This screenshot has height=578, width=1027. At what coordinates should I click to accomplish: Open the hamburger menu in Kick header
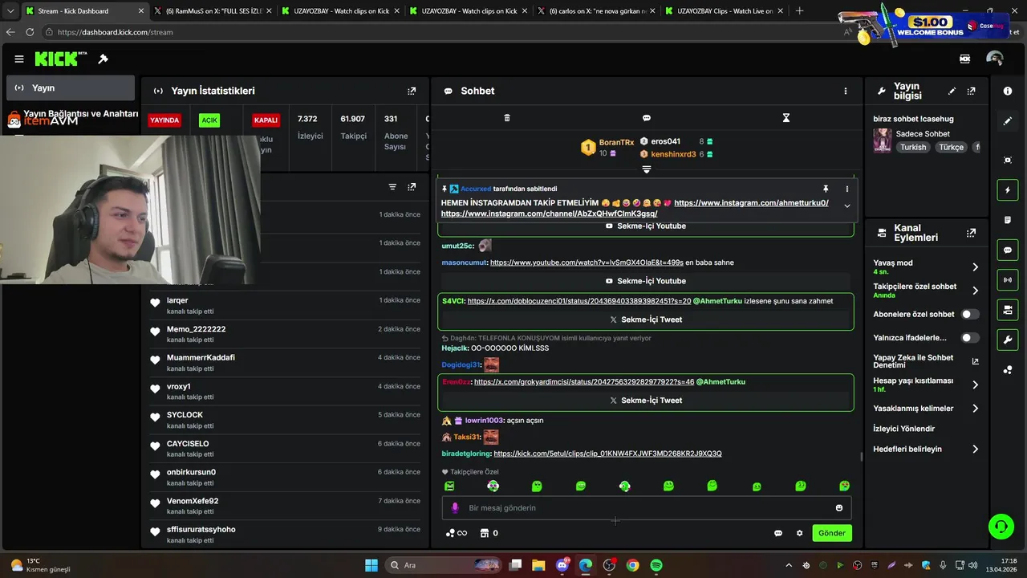(x=19, y=59)
